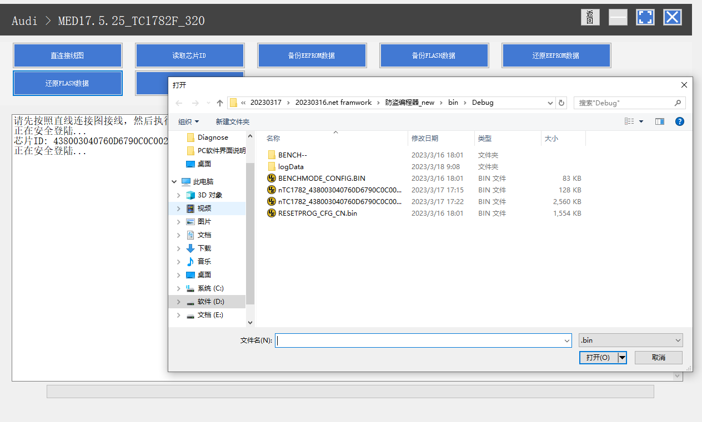Viewport: 702px width, 422px height.
Task: Open the recent locations dropdown arrow
Action: (x=208, y=103)
